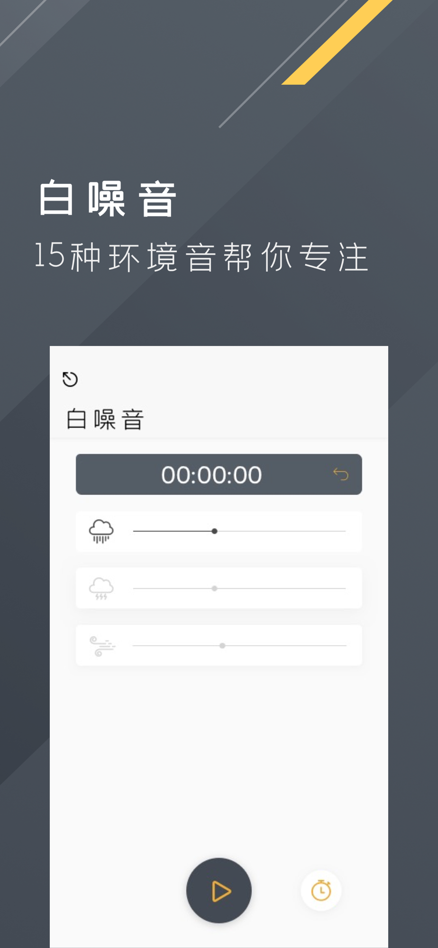438x948 pixels.
Task: Click the rain volume slider handle
Action: coord(215,531)
